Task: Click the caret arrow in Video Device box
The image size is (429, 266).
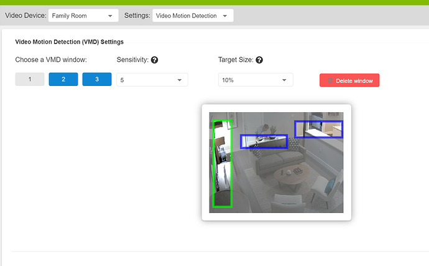Action: (110, 16)
